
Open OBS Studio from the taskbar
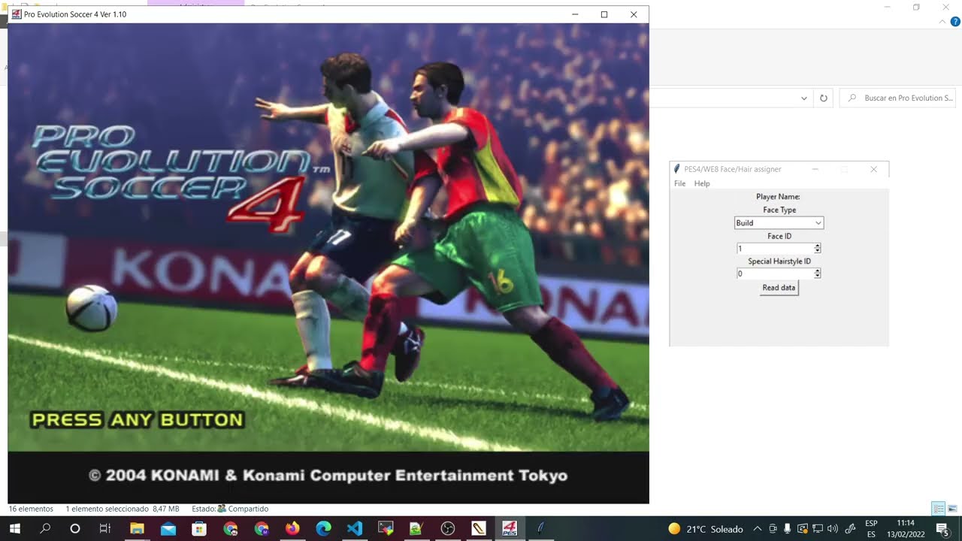point(448,528)
